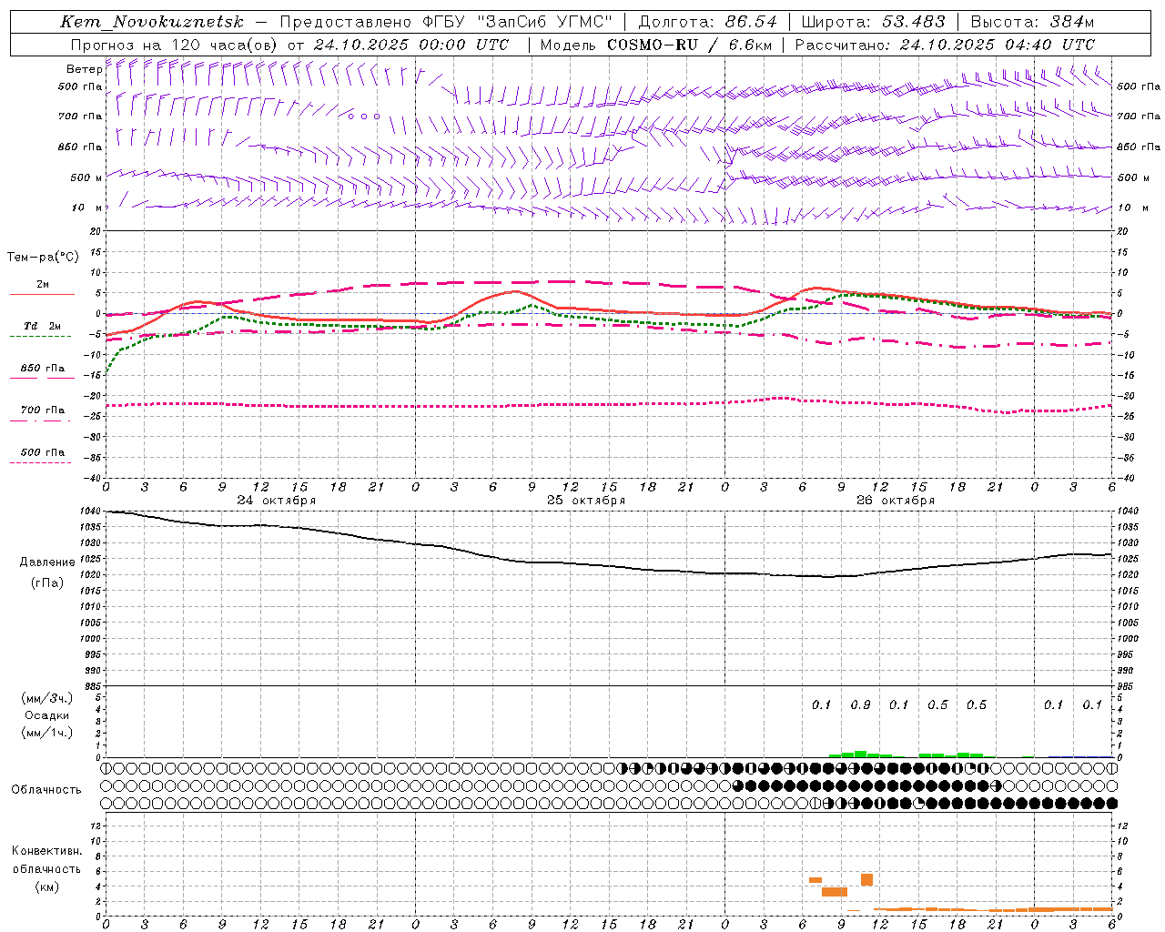The height and width of the screenshot is (932, 1165).
Task: Click the COSMO-RU model name
Action: 655,45
